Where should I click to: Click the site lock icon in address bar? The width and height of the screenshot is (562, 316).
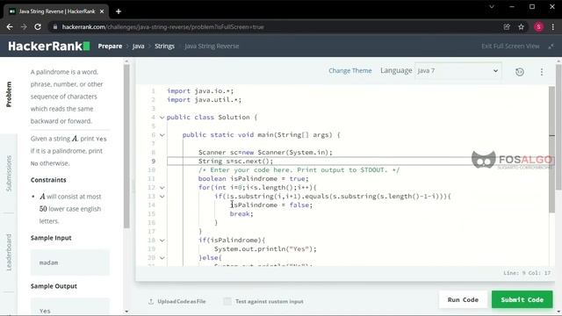pos(54,27)
